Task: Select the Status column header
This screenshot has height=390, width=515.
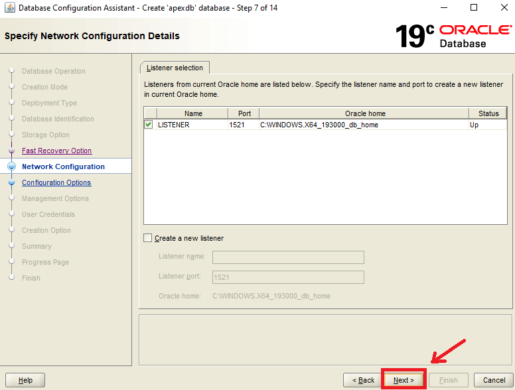Action: tap(488, 113)
